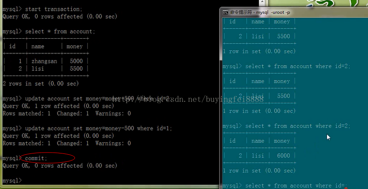Click 'lisi' in the black window table
The height and width of the screenshot is (189, 368).
coord(37,68)
